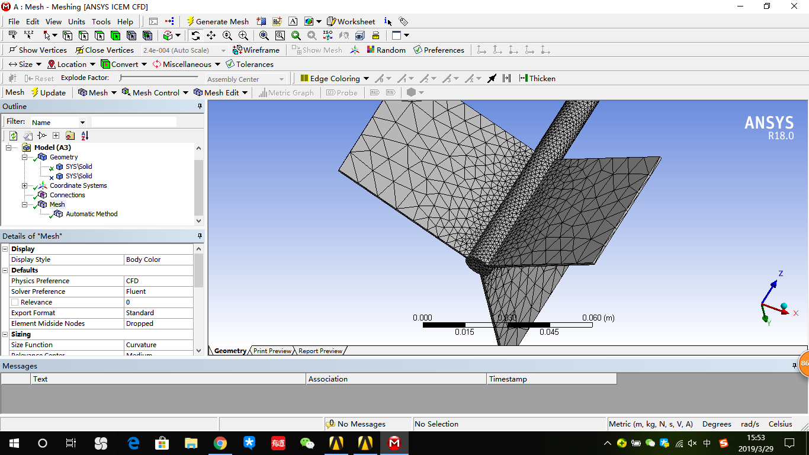The height and width of the screenshot is (455, 809).
Task: Click the Look At eye icon
Action: (x=359, y=36)
